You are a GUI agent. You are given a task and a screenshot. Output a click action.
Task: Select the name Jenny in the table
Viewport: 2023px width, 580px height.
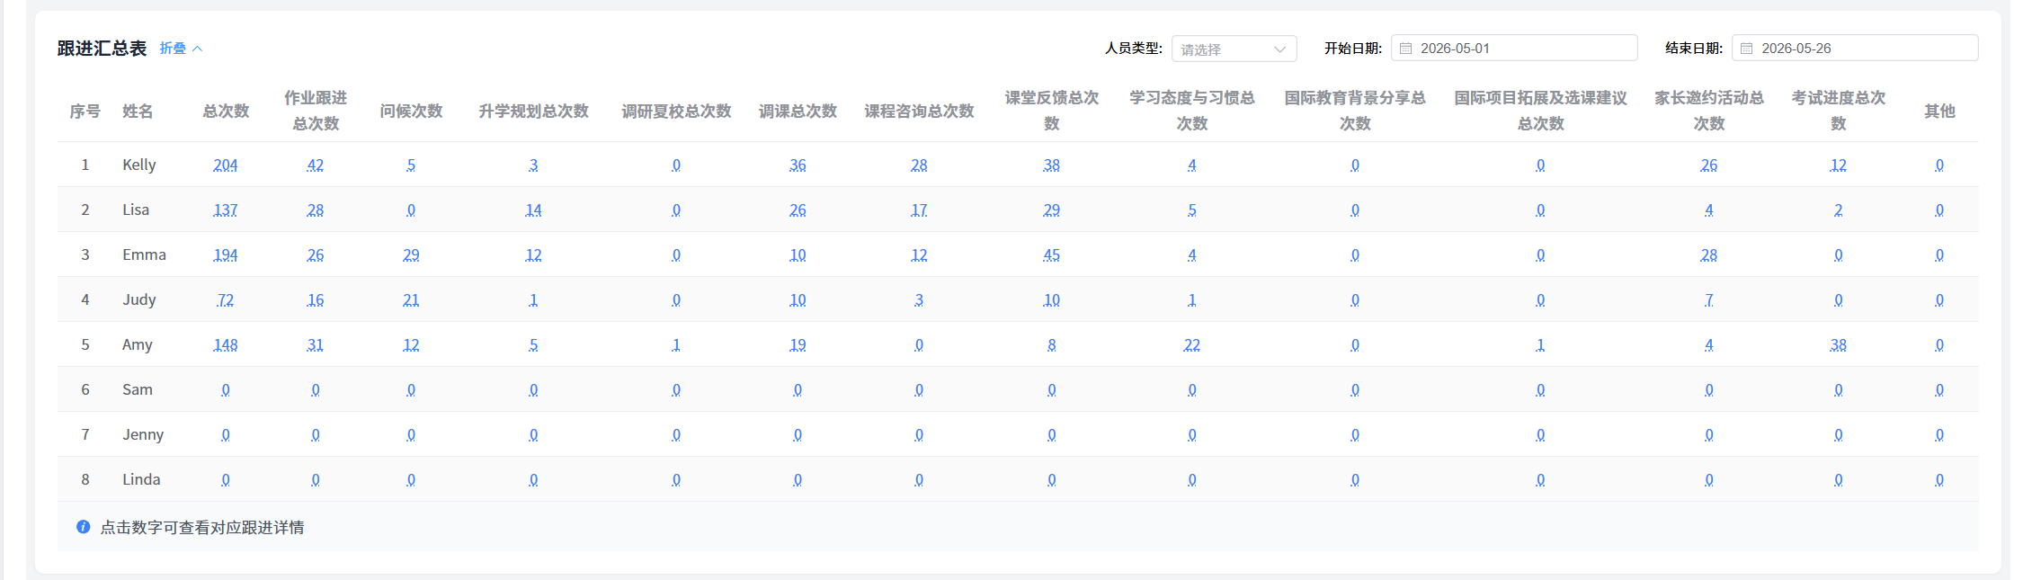click(143, 435)
